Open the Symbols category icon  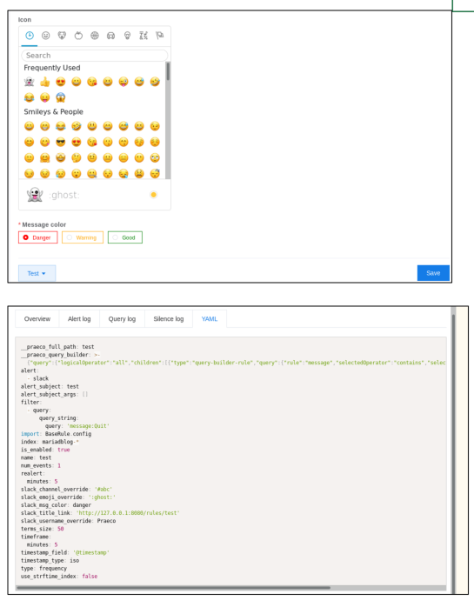point(144,36)
